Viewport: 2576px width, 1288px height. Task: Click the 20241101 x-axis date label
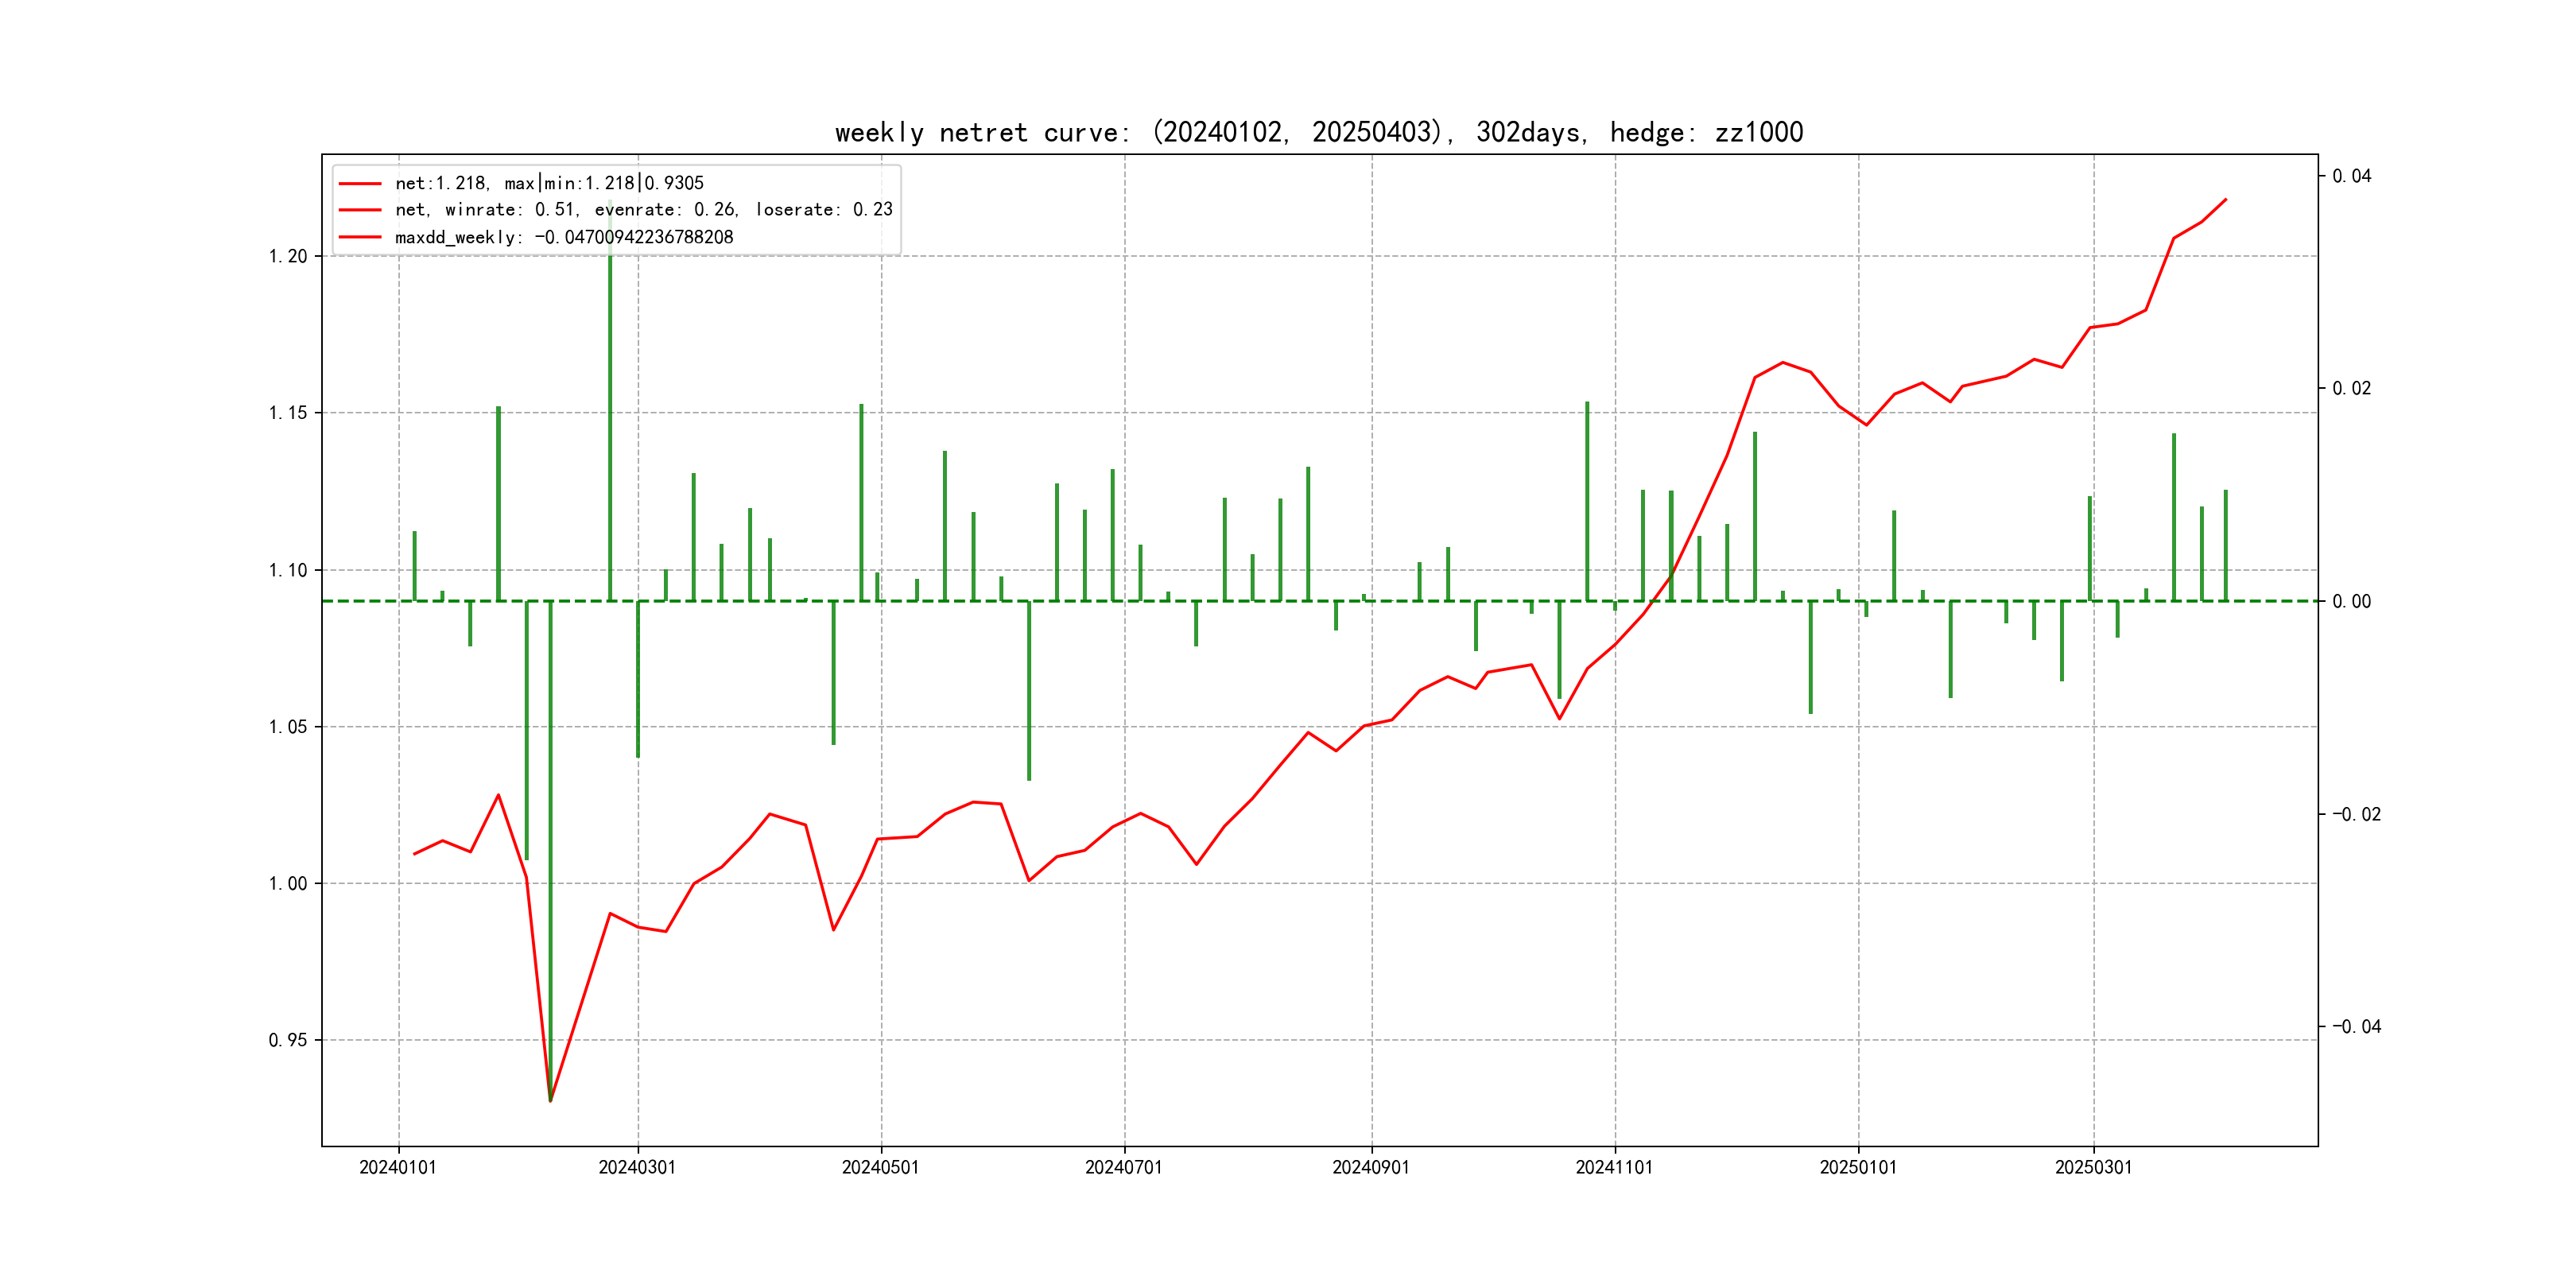[x=1614, y=1167]
